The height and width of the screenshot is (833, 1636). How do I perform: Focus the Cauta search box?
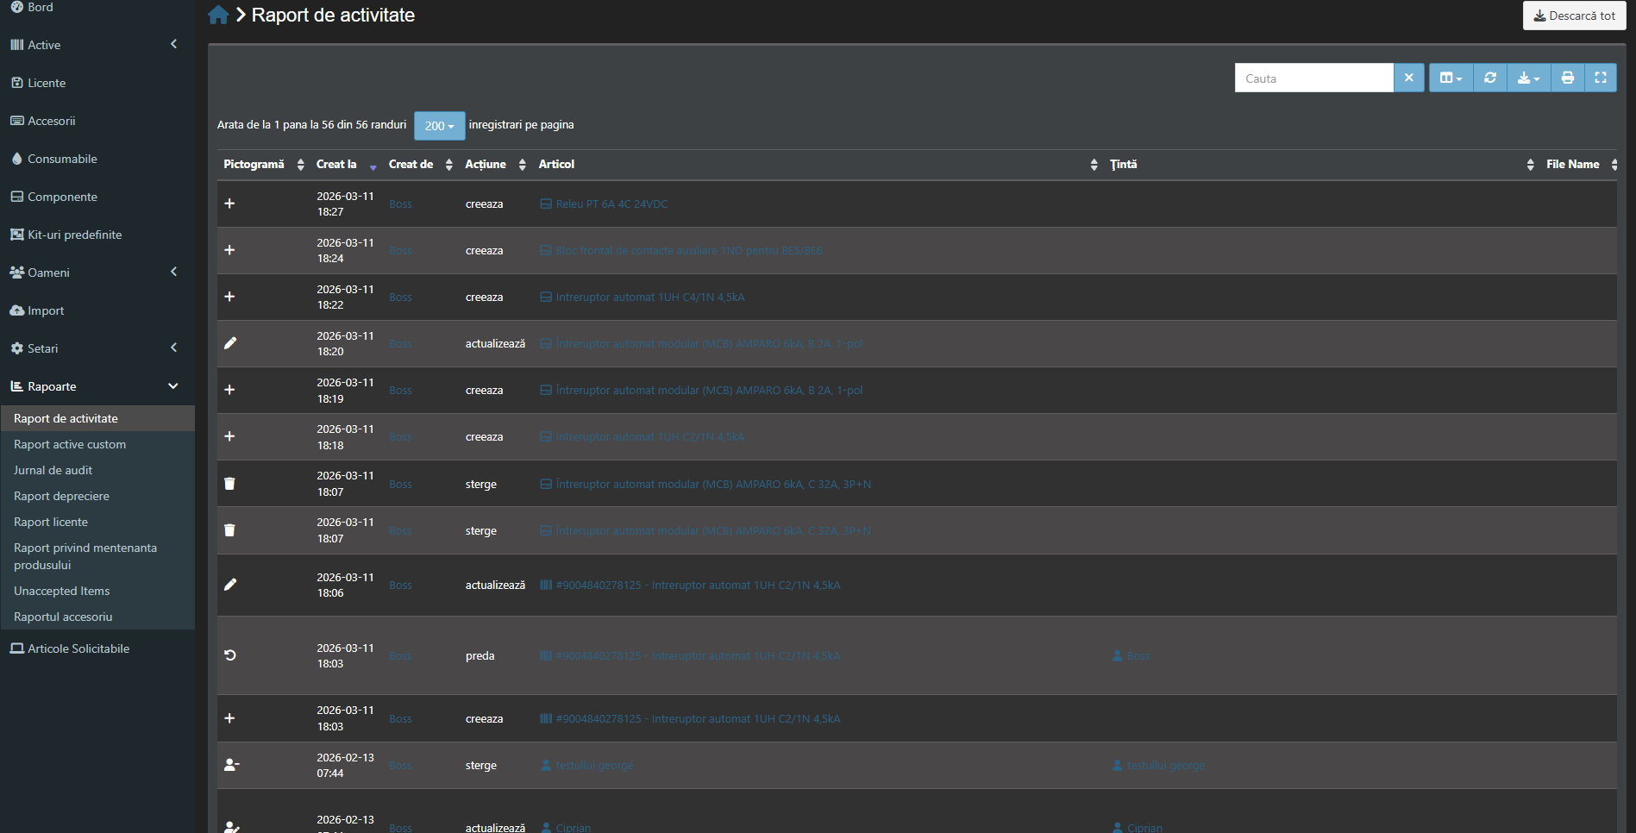(1313, 78)
